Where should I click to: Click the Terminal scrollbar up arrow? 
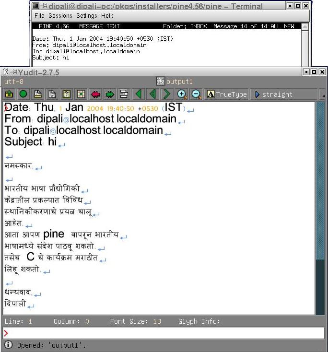click(x=305, y=27)
